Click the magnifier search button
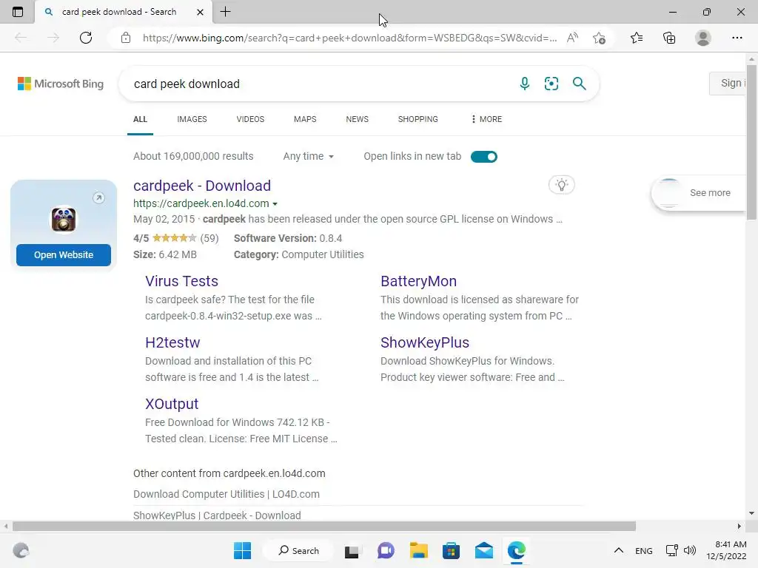Screen dimensions: 758x568 coord(579,84)
